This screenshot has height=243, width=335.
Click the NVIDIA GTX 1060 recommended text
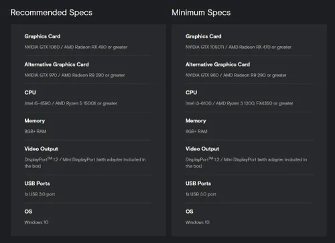pyautogui.click(x=76, y=47)
